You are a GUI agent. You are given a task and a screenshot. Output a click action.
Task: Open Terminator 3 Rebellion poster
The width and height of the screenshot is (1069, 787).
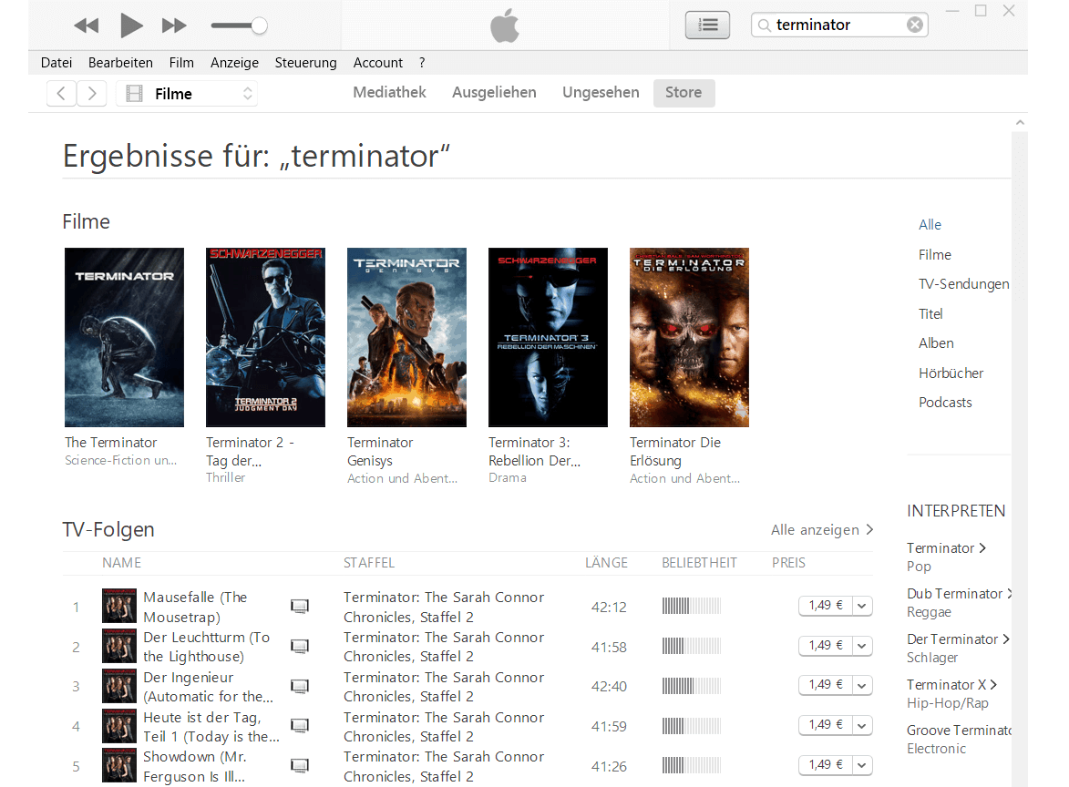548,337
